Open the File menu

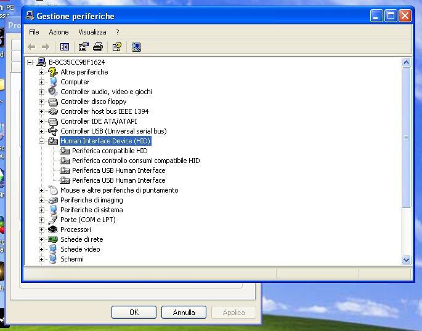[34, 31]
